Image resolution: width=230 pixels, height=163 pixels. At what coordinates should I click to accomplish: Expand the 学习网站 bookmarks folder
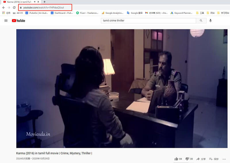[x=223, y=13]
